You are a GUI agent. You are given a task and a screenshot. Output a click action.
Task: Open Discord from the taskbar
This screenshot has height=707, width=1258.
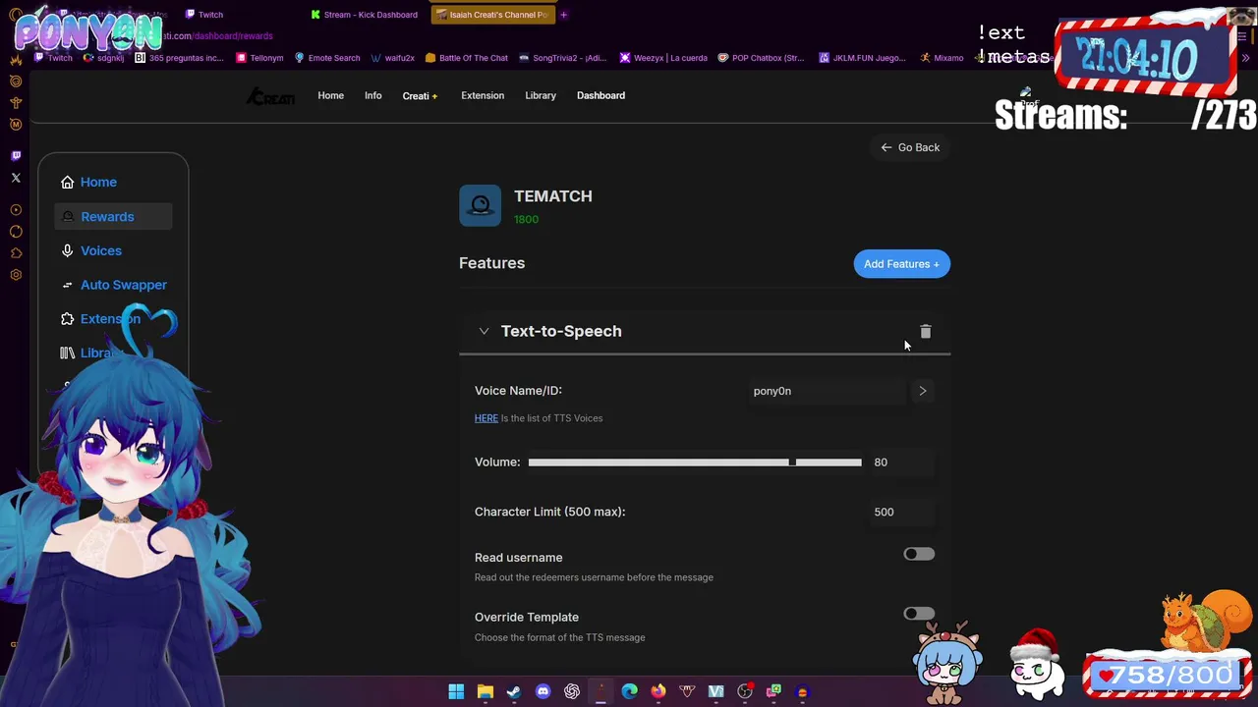tap(543, 691)
